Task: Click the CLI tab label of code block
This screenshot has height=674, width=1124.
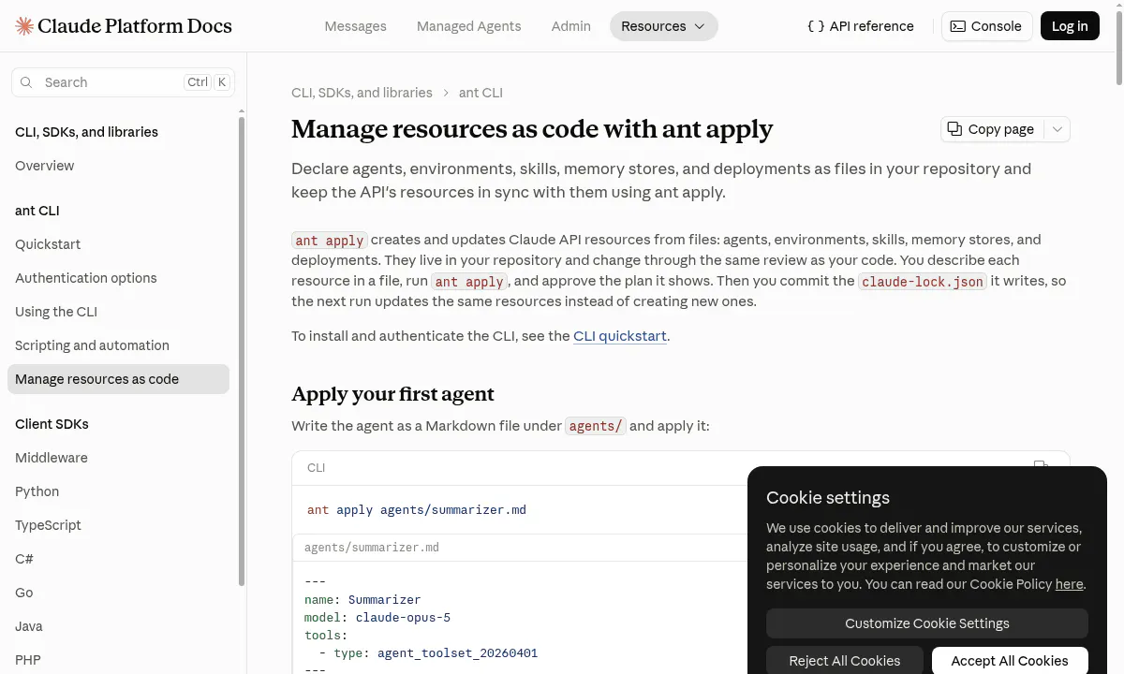Action: pyautogui.click(x=316, y=467)
